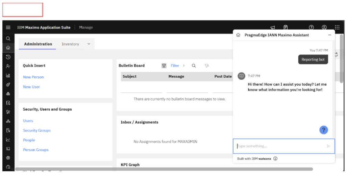The image size is (346, 173).
Task: Click the send message arrow icon
Action: [x=328, y=146]
